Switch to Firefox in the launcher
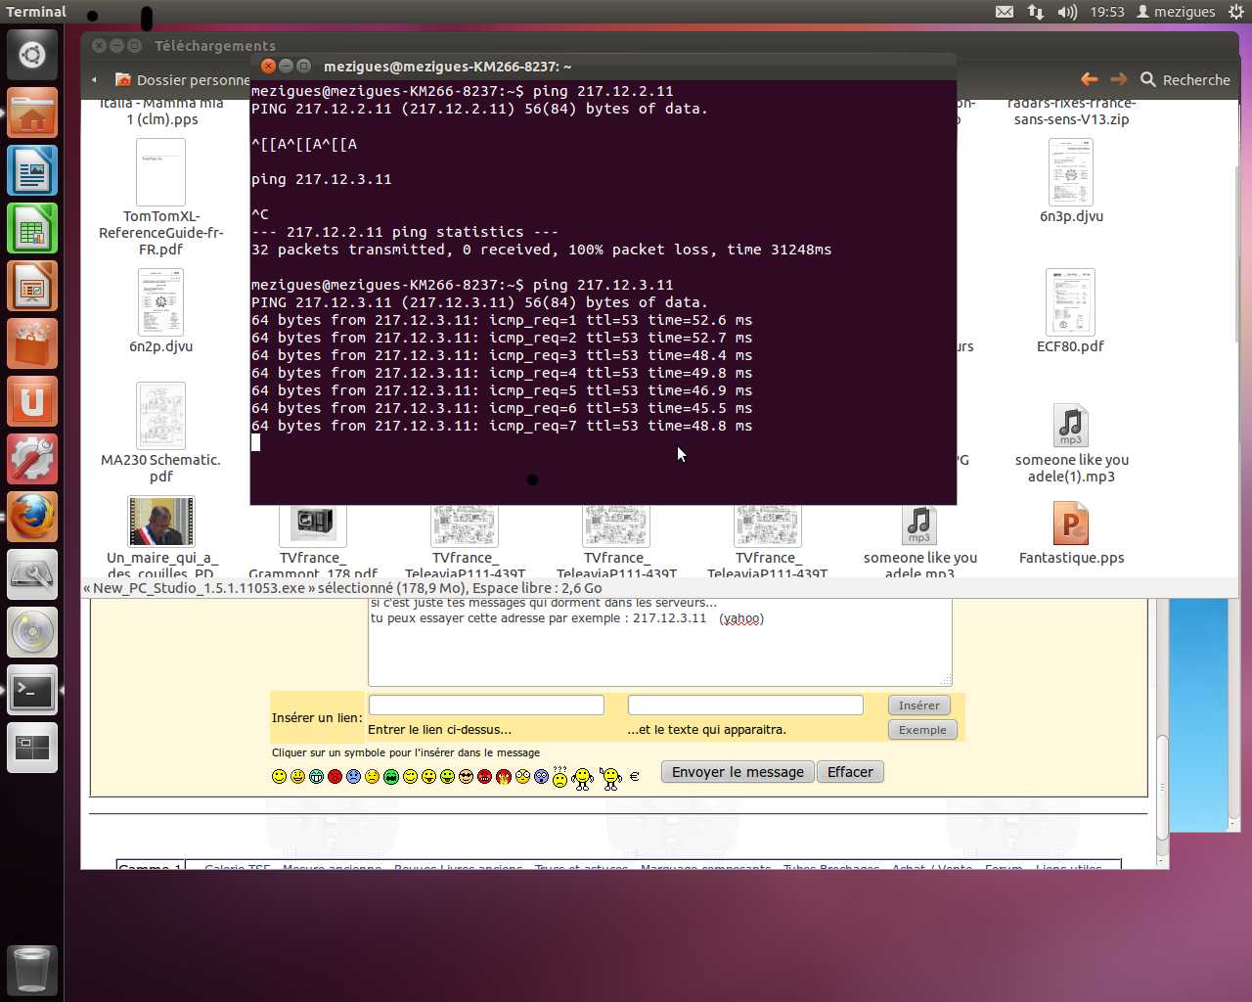Viewport: 1252px width, 1002px height. tap(32, 517)
